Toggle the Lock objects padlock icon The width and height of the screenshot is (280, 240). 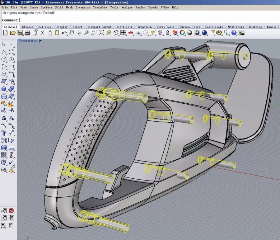168,33
